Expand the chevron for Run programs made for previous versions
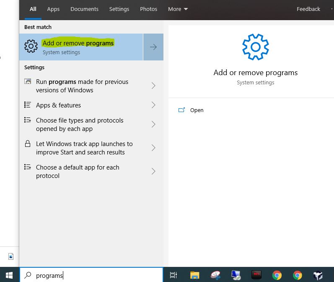This screenshot has width=334, height=282. coord(153,86)
